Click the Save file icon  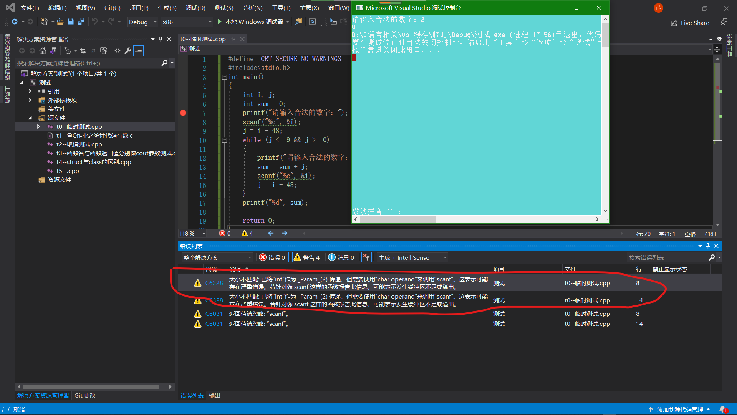point(70,22)
